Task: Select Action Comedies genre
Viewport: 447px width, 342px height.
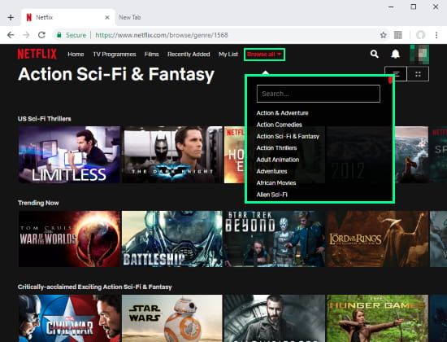Action: point(279,125)
